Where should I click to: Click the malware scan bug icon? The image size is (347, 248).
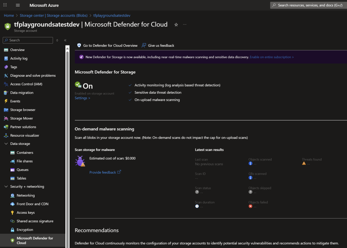(80, 161)
